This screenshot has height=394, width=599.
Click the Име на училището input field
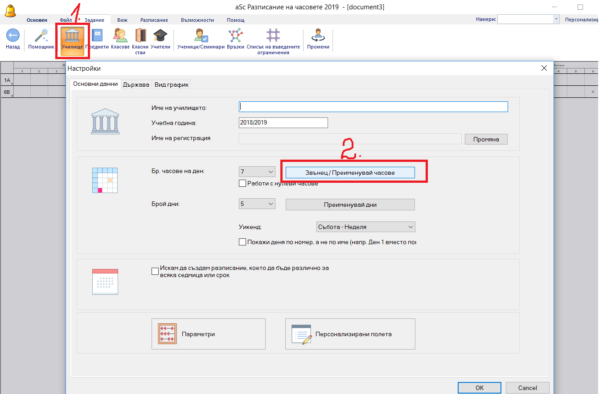tap(373, 107)
